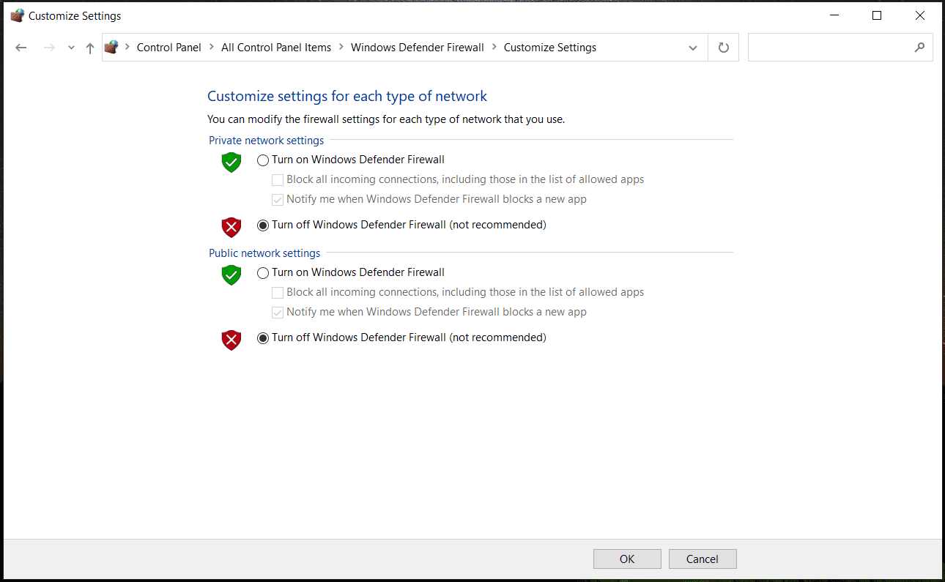Open the recent pages history chevron
The width and height of the screenshot is (945, 582).
click(x=70, y=47)
